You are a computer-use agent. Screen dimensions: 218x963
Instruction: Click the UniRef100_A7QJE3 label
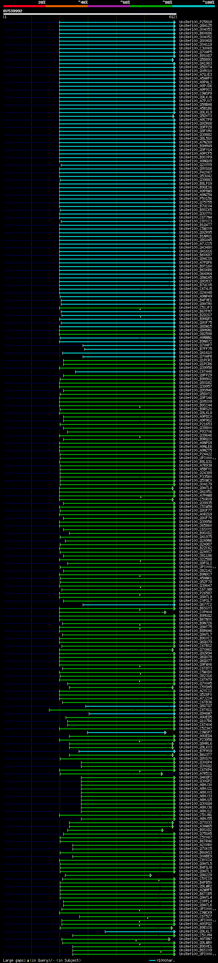point(195,75)
